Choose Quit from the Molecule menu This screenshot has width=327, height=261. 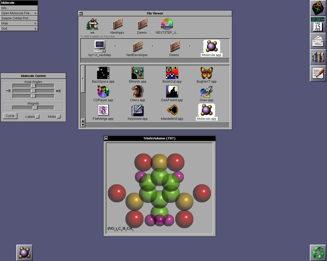19,29
